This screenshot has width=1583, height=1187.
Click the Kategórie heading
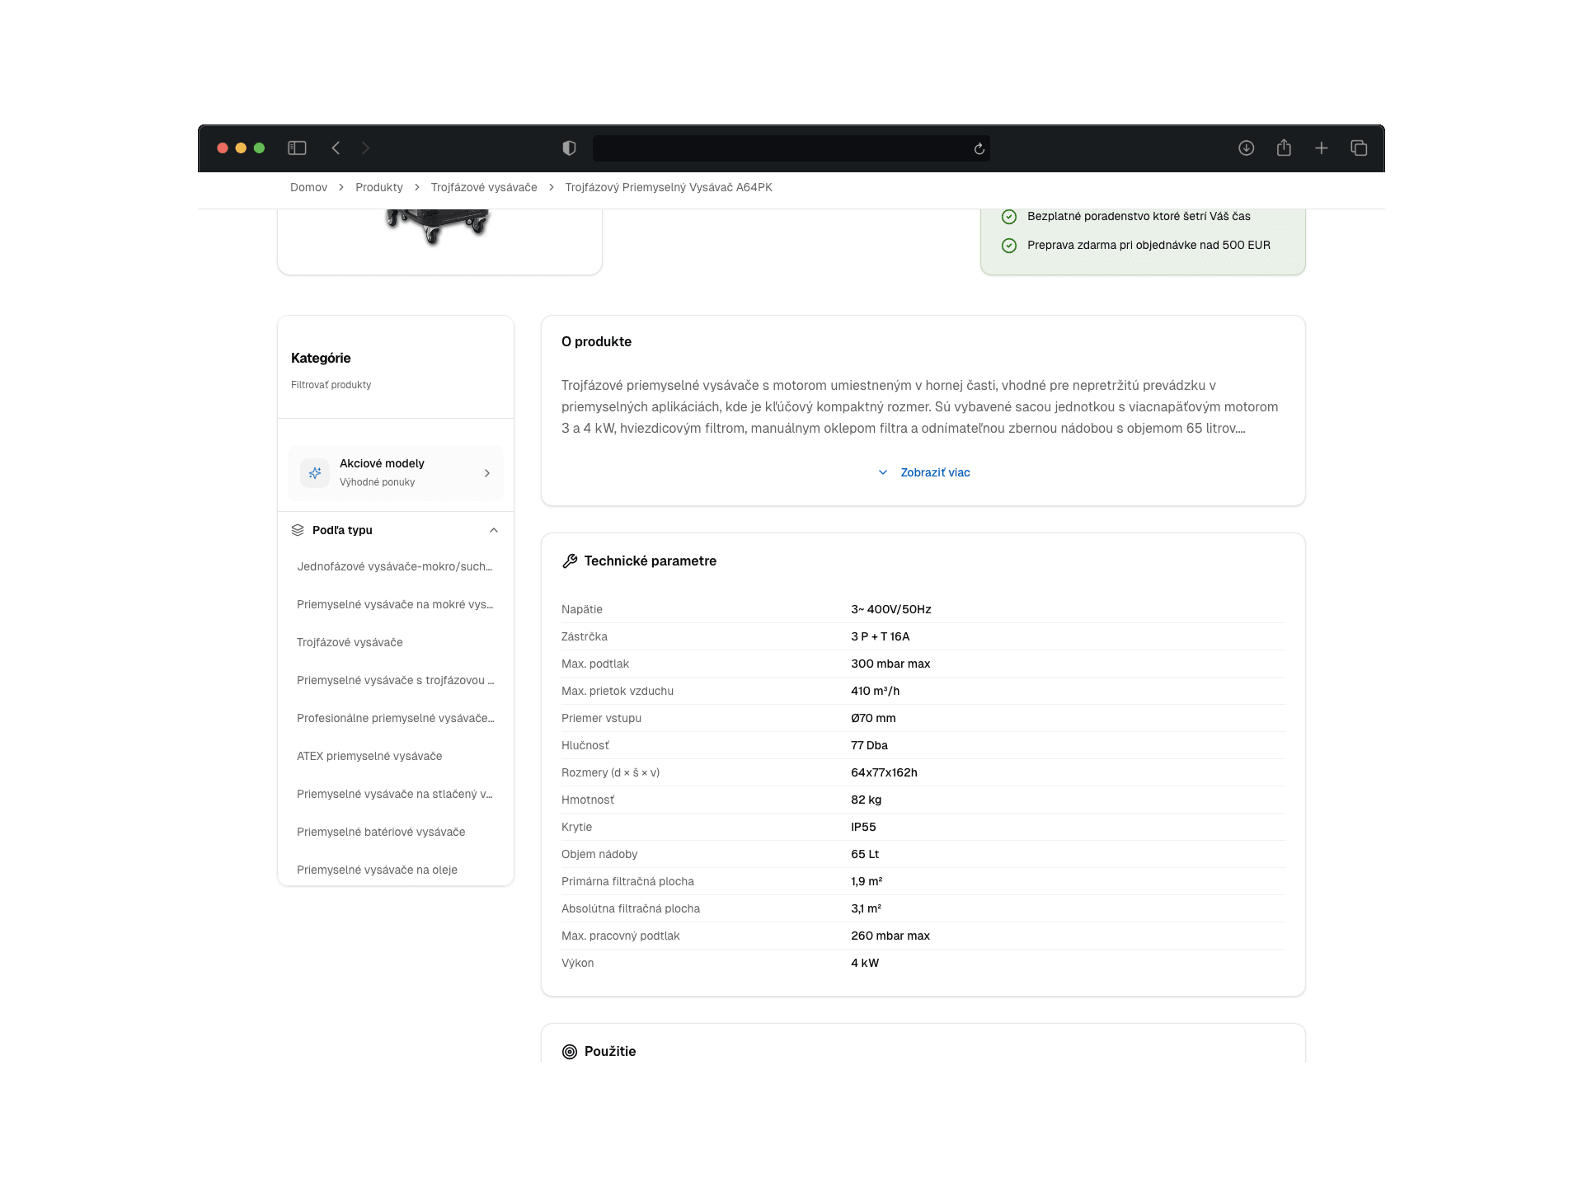point(321,358)
